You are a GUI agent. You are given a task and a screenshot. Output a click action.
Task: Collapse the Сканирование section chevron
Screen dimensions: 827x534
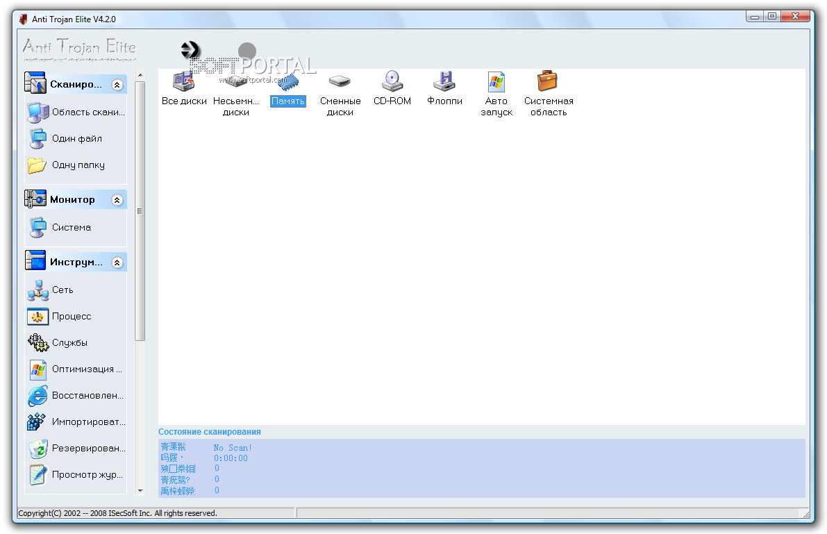[x=117, y=85]
